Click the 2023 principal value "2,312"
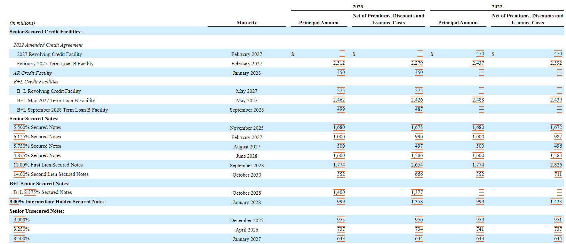The image size is (566, 244). tap(339, 63)
